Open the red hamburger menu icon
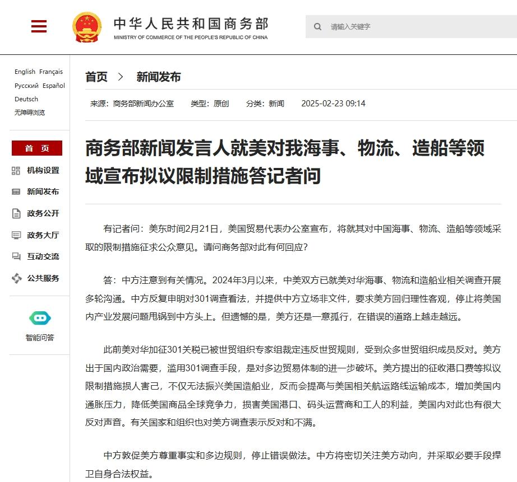Screen dimensions: 517x482 pos(39,26)
